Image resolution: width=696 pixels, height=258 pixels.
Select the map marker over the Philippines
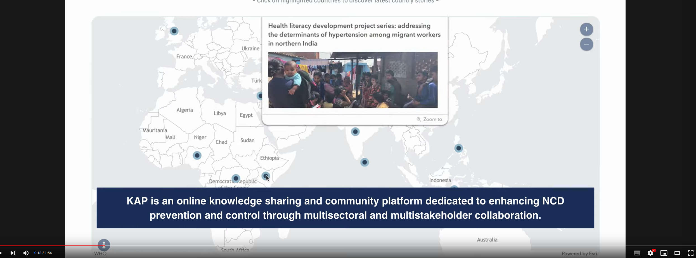tap(458, 148)
